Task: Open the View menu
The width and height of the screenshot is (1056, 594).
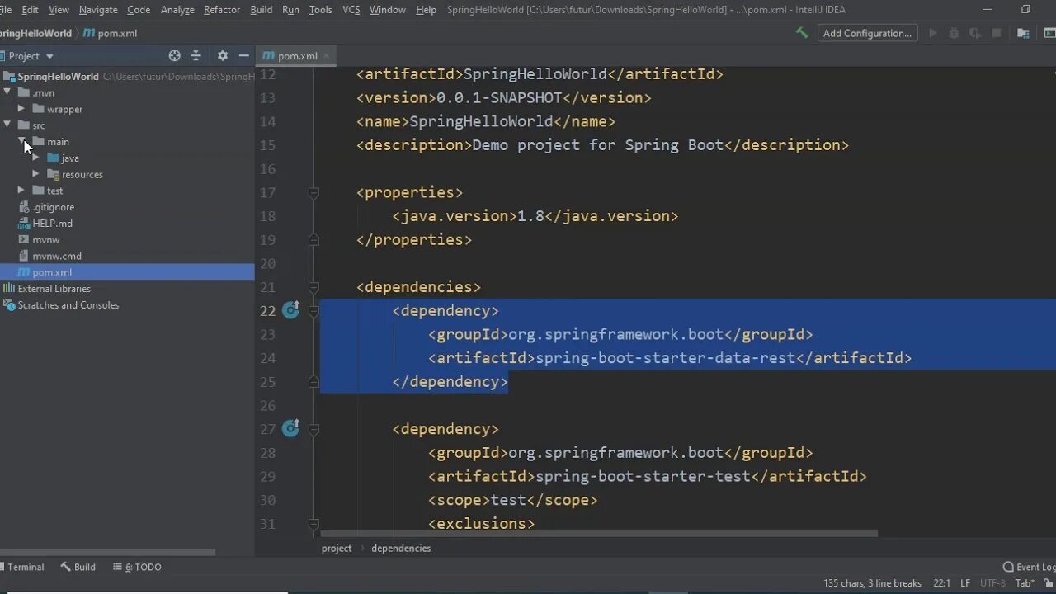Action: 59,10
